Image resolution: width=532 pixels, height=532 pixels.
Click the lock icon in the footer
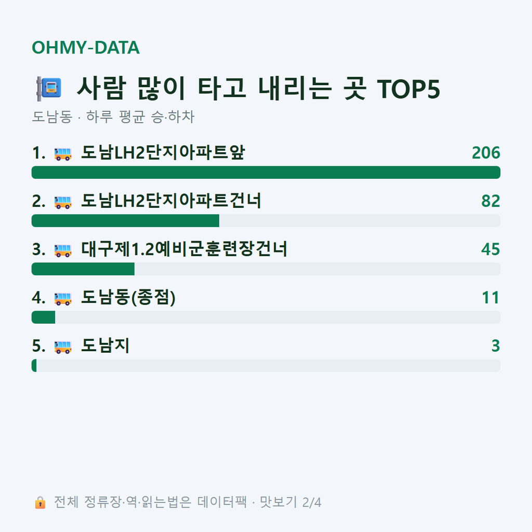coord(40,502)
